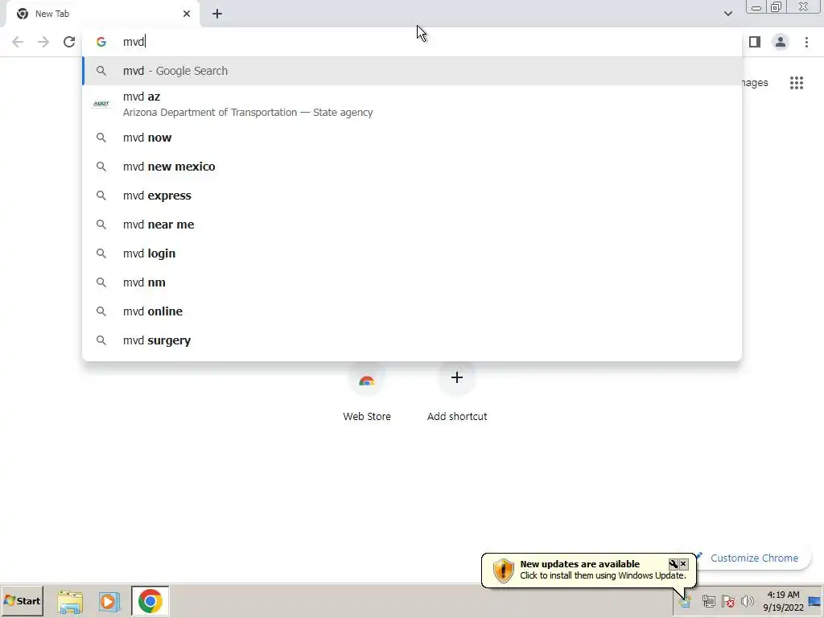Open a new tab with plus button
824x618 pixels.
pyautogui.click(x=217, y=14)
